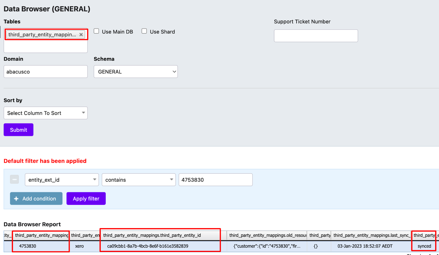This screenshot has width=439, height=255.
Task: Select the xero cell in results row
Action: pyautogui.click(x=80, y=246)
